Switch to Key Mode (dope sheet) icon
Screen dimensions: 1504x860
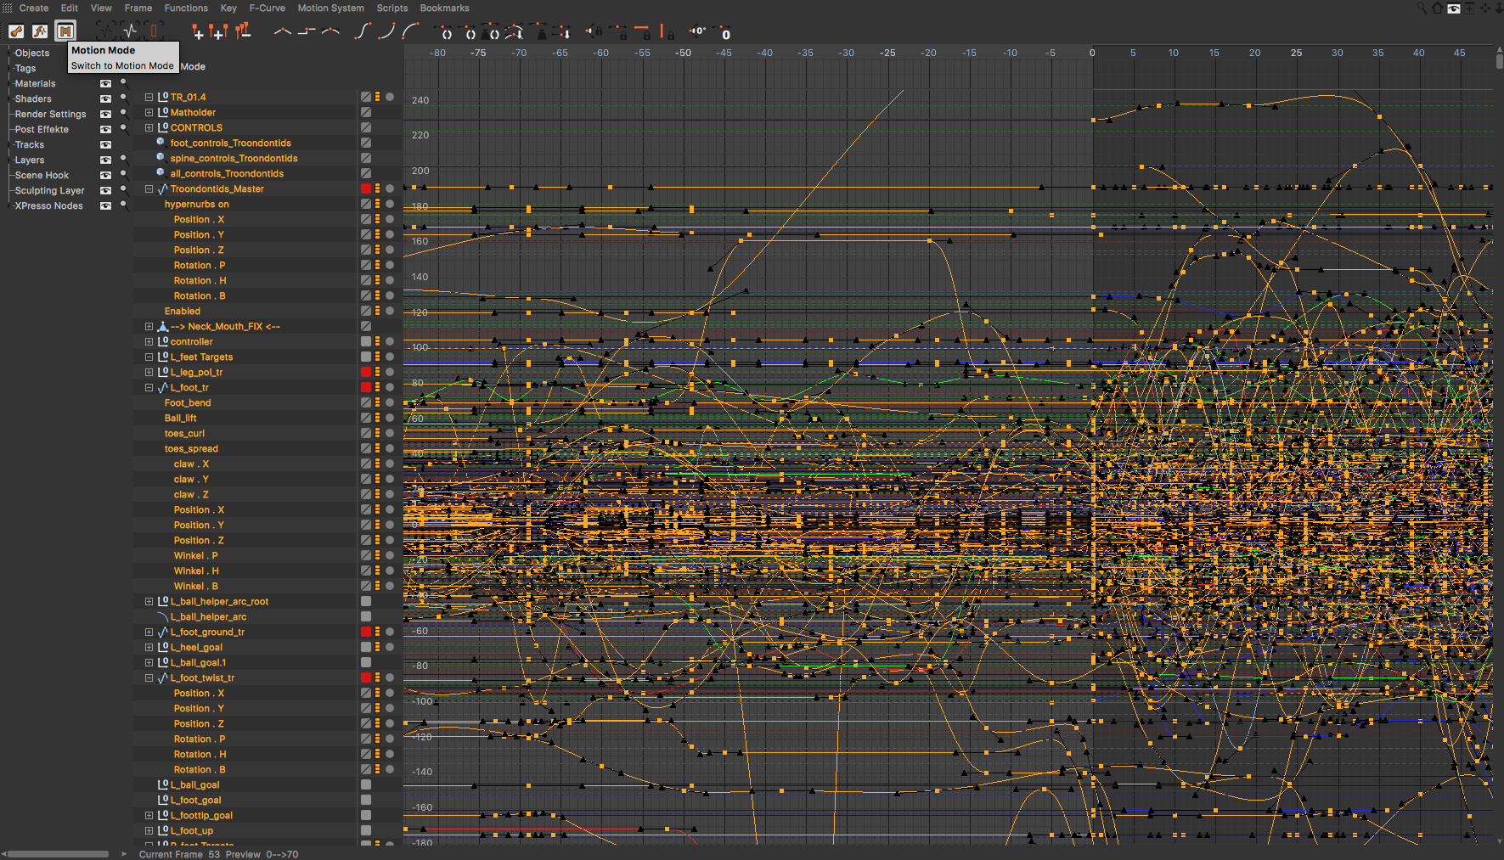(x=16, y=31)
